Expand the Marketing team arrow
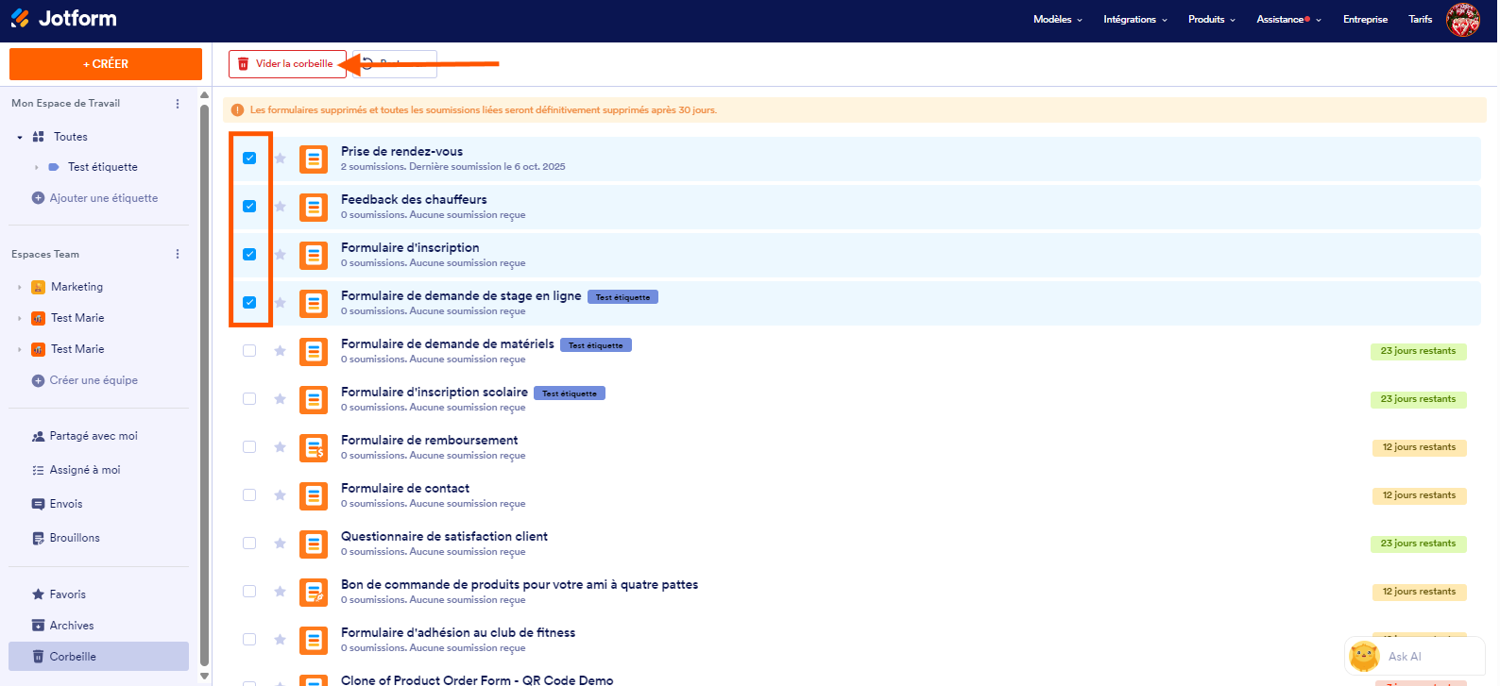 (x=20, y=288)
